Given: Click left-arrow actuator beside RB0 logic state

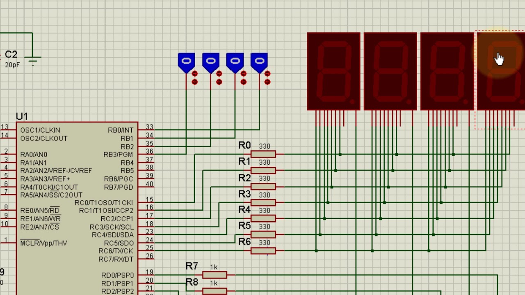Looking at the screenshot, I should pyautogui.click(x=267, y=82).
